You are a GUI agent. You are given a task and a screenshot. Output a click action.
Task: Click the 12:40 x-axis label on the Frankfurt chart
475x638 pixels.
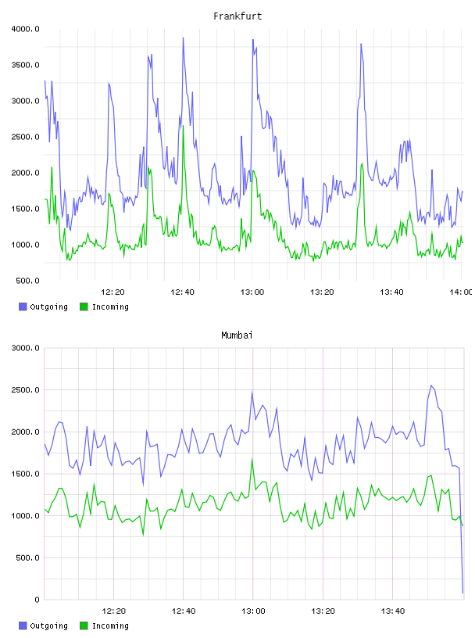(x=182, y=292)
